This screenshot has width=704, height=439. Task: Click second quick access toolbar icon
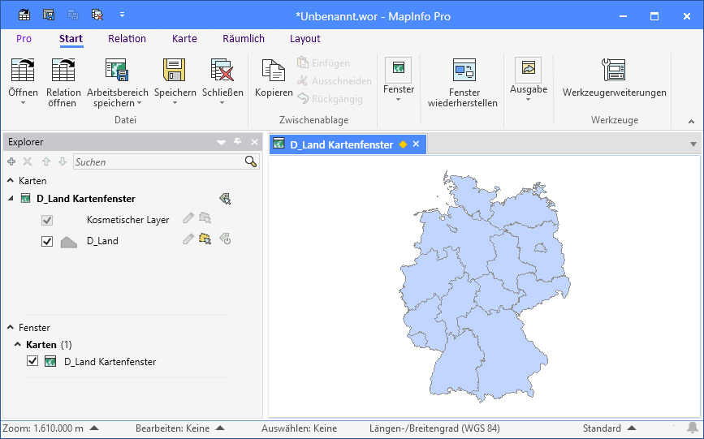tap(49, 15)
